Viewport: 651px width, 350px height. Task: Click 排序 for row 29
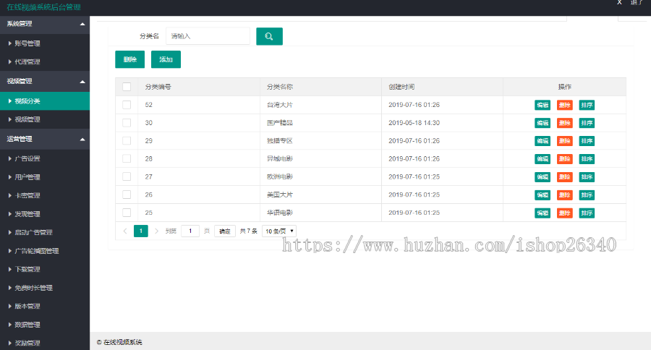pos(587,141)
